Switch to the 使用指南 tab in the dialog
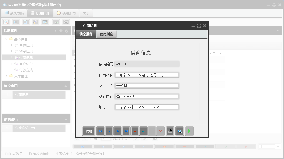 tap(106, 34)
